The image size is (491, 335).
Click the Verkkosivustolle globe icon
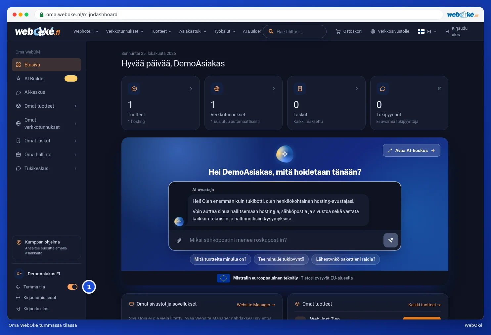[373, 31]
